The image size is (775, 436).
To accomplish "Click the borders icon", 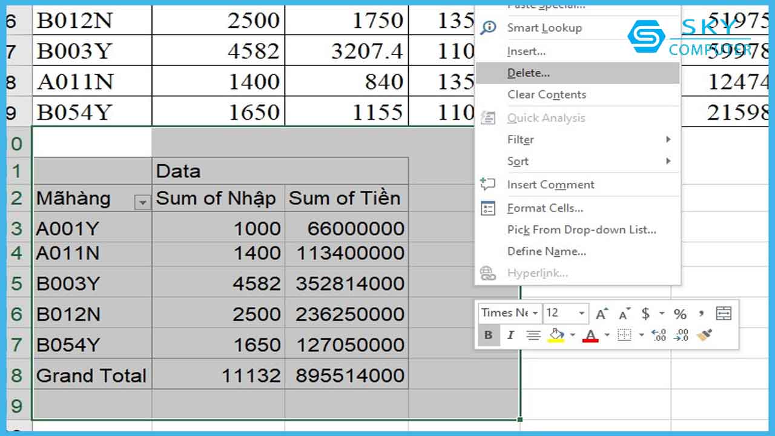I will pos(624,335).
